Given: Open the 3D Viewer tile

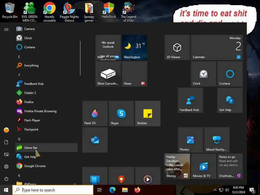Looking at the screenshot, I should 177,47.
